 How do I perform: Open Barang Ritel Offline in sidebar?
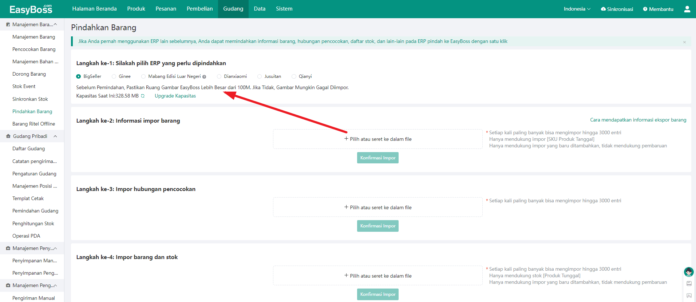click(x=33, y=124)
